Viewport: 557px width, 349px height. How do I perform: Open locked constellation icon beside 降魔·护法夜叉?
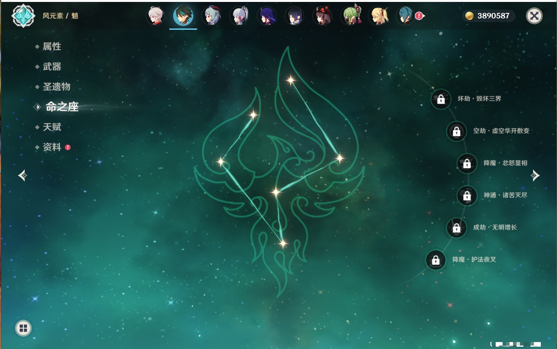436,260
